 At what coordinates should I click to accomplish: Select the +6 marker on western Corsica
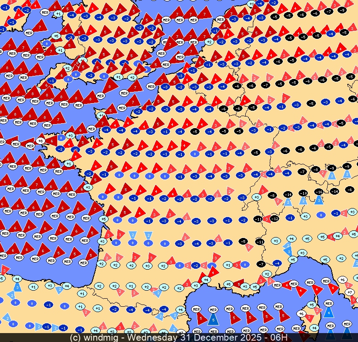point(301,314)
